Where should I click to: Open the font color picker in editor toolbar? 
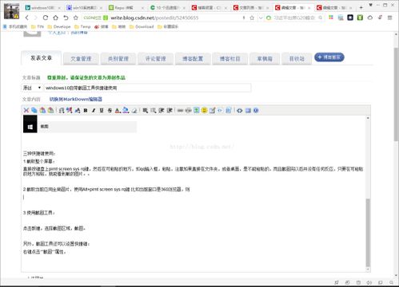click(x=118, y=111)
